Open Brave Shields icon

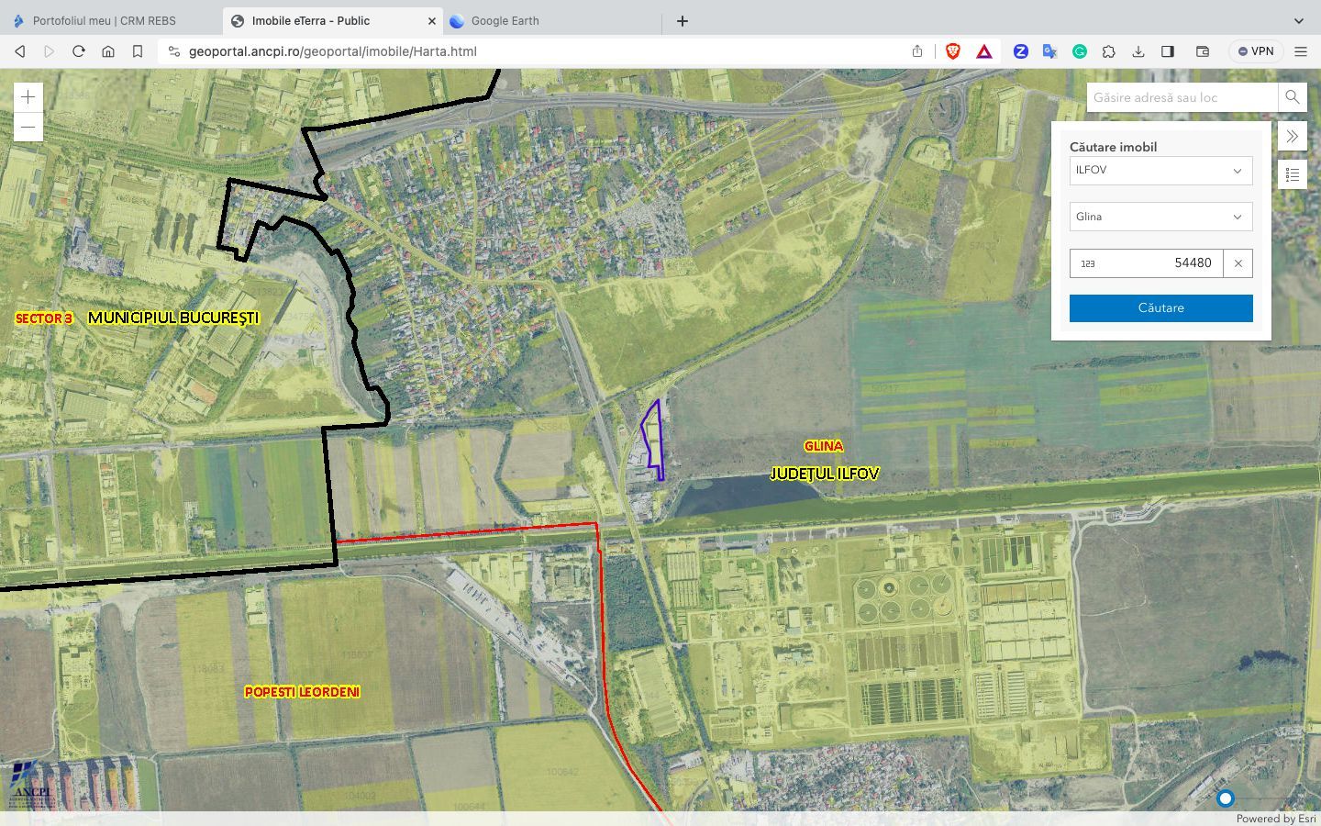point(952,51)
